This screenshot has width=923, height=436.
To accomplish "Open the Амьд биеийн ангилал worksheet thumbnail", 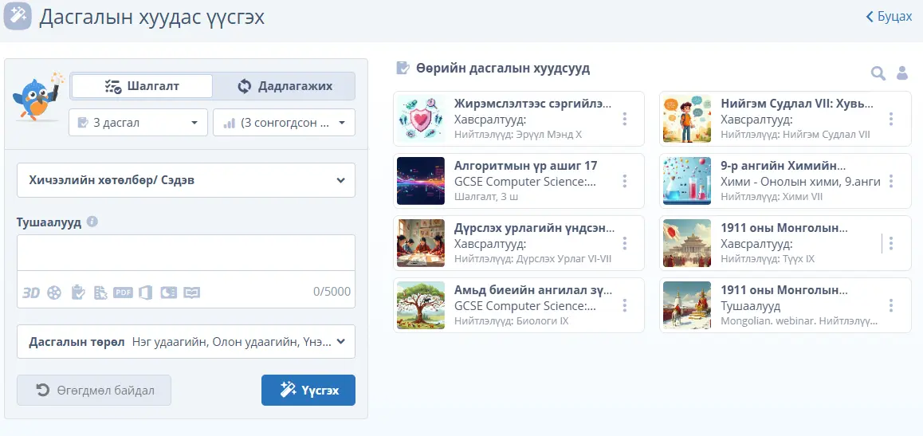I will point(420,305).
